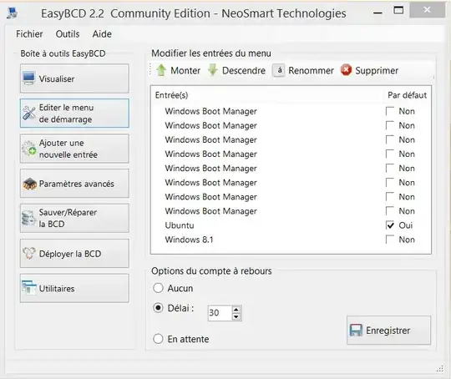Screen dimensions: 451x379
Task: Check default box for first Windows Boot Manager
Action: click(x=390, y=111)
